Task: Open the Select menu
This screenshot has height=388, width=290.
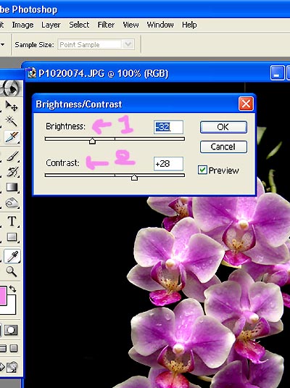Action: (x=79, y=25)
